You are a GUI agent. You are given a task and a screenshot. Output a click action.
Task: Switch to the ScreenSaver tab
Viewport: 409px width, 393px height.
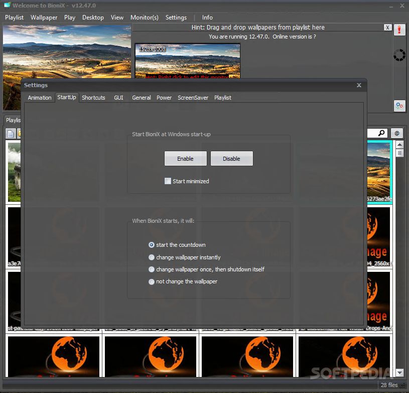coord(193,98)
